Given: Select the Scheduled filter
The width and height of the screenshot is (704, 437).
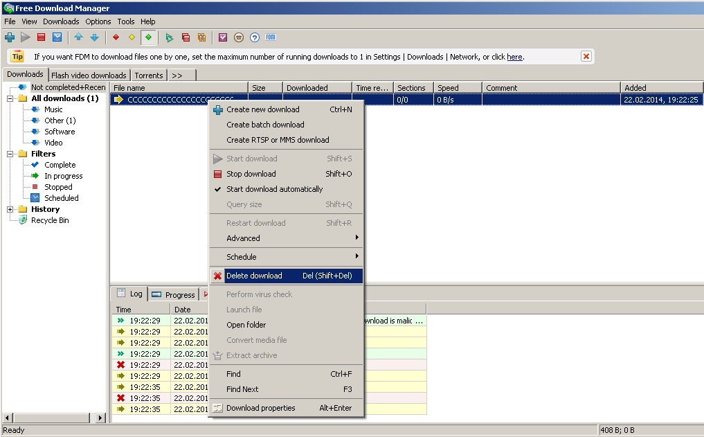Looking at the screenshot, I should [x=62, y=198].
